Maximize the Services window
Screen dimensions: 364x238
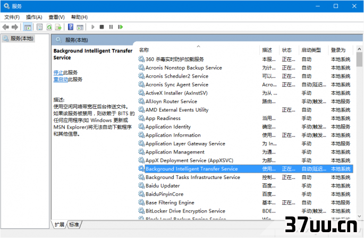pyautogui.click(x=336, y=6)
